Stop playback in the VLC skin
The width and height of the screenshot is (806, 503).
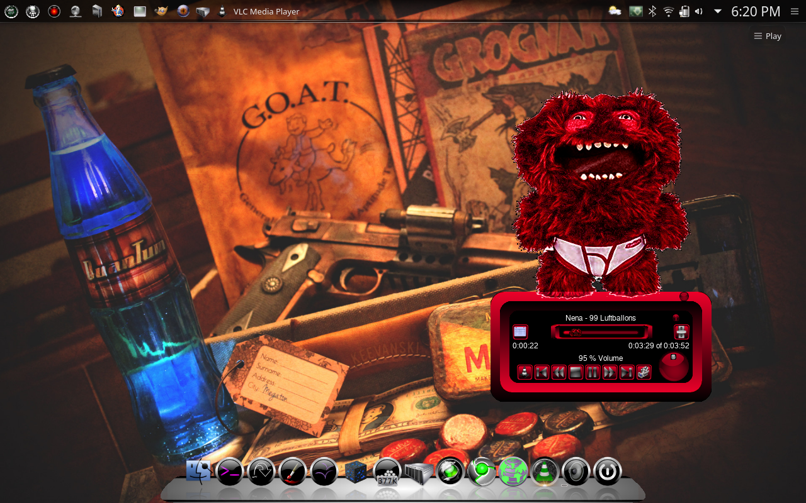click(576, 372)
